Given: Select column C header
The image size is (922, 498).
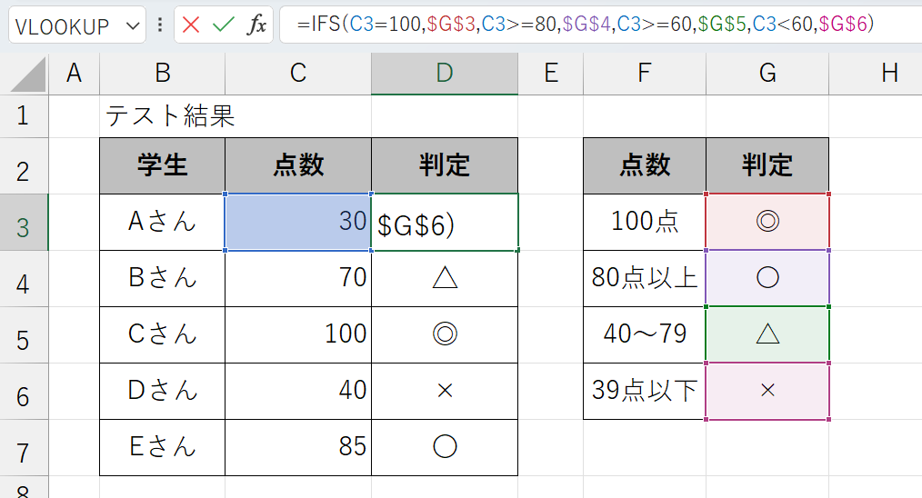Looking at the screenshot, I should point(298,74).
